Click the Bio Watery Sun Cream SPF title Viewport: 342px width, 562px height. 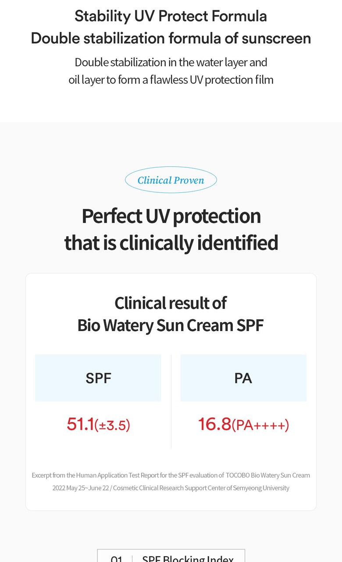171,325
